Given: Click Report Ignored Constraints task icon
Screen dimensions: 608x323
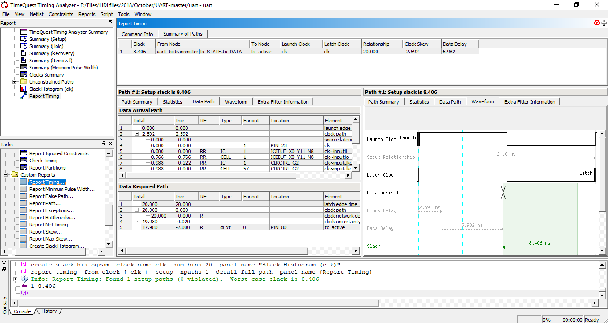Looking at the screenshot, I should [x=24, y=153].
